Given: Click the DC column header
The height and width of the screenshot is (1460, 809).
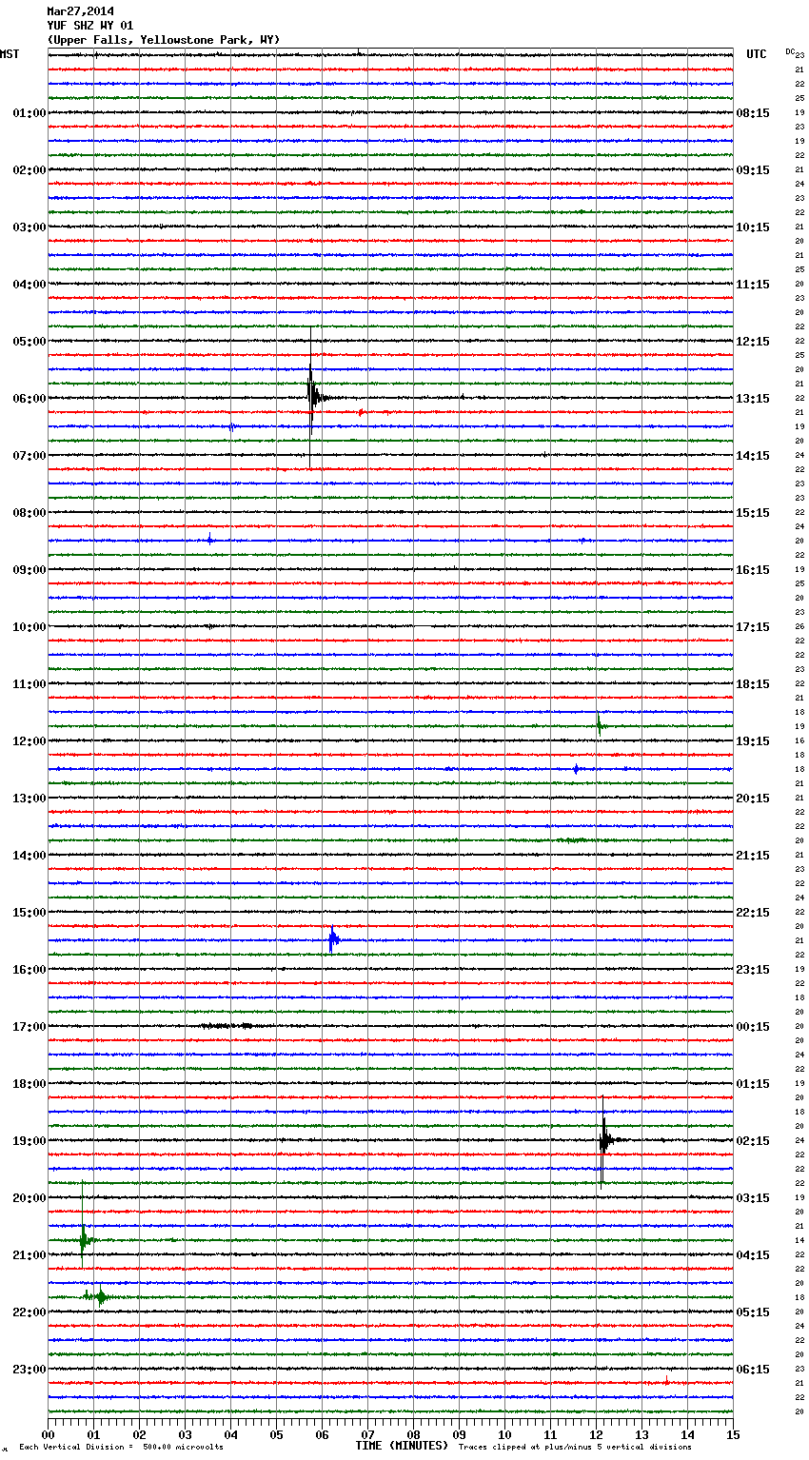Looking at the screenshot, I should pos(790,51).
